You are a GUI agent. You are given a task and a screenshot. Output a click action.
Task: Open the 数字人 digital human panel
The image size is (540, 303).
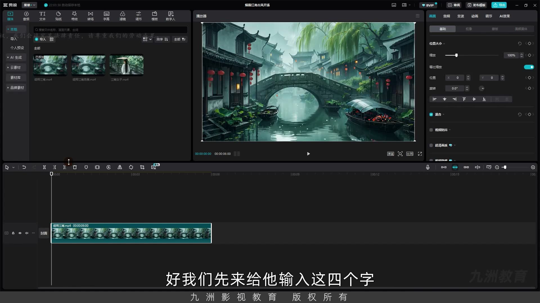click(x=170, y=16)
